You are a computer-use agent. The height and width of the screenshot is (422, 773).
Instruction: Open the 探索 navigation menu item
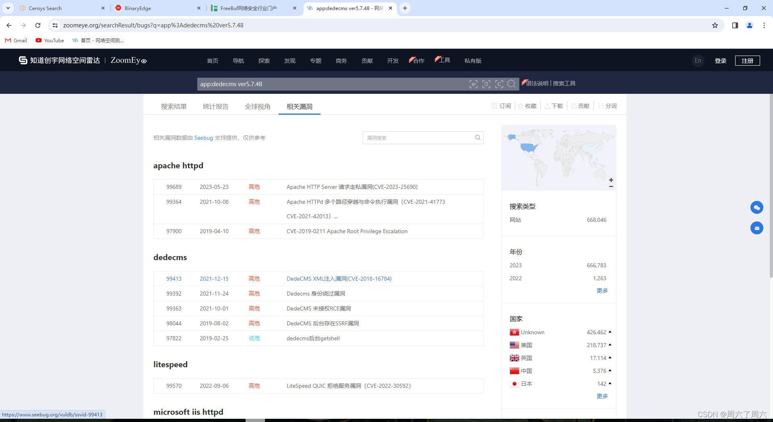coord(264,61)
